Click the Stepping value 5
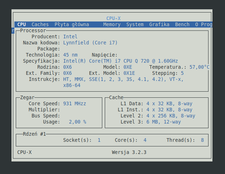The height and width of the screenshot is (174, 225). tap(182, 73)
